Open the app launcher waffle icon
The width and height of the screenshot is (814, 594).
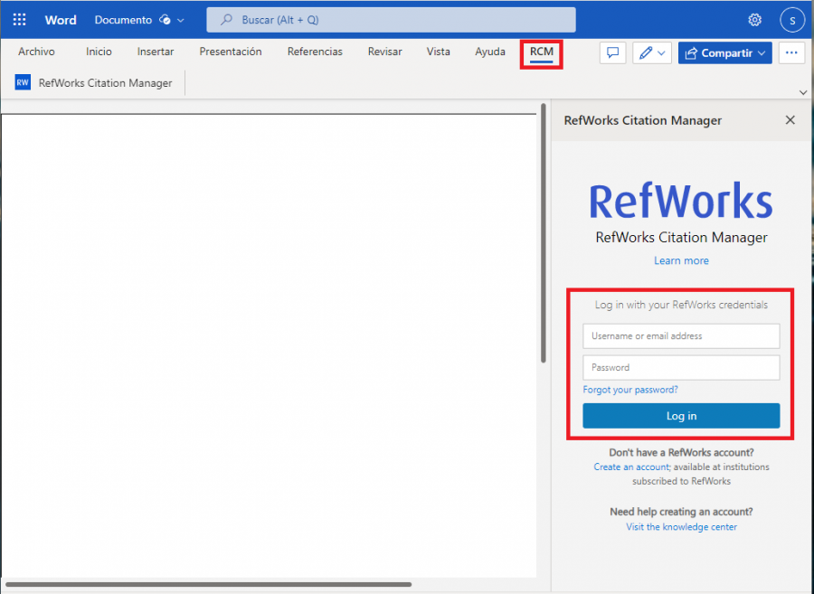(x=19, y=20)
